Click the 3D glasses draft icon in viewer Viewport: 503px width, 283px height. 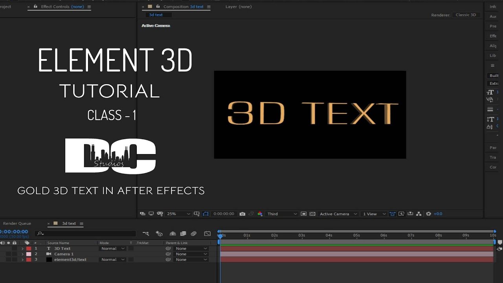pyautogui.click(x=160, y=214)
